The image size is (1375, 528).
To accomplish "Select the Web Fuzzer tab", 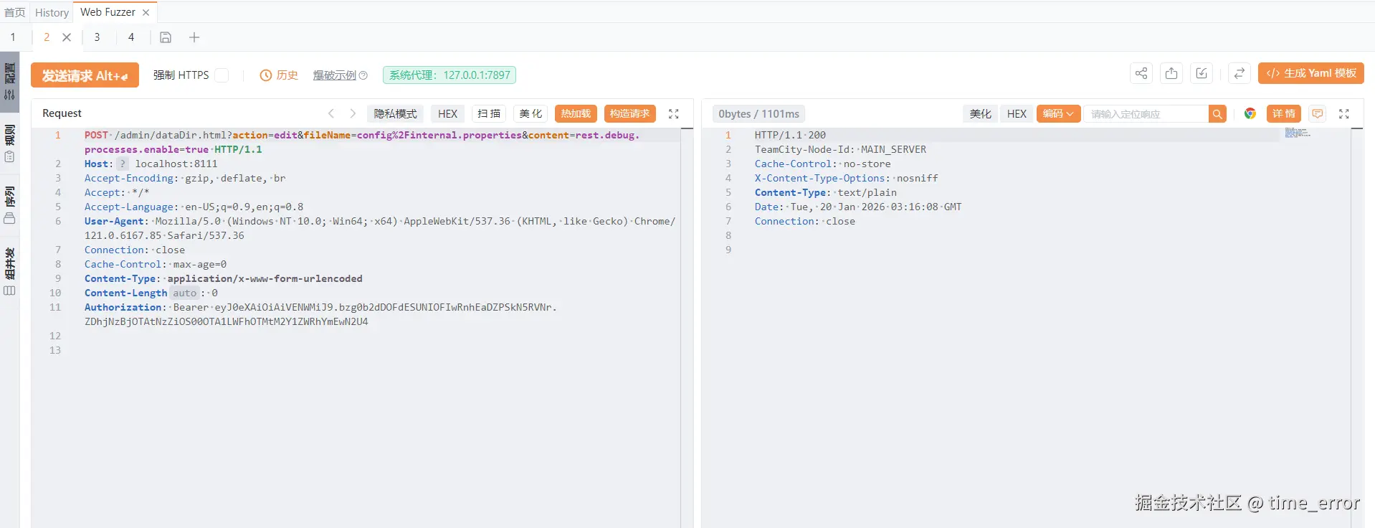I will (x=108, y=12).
